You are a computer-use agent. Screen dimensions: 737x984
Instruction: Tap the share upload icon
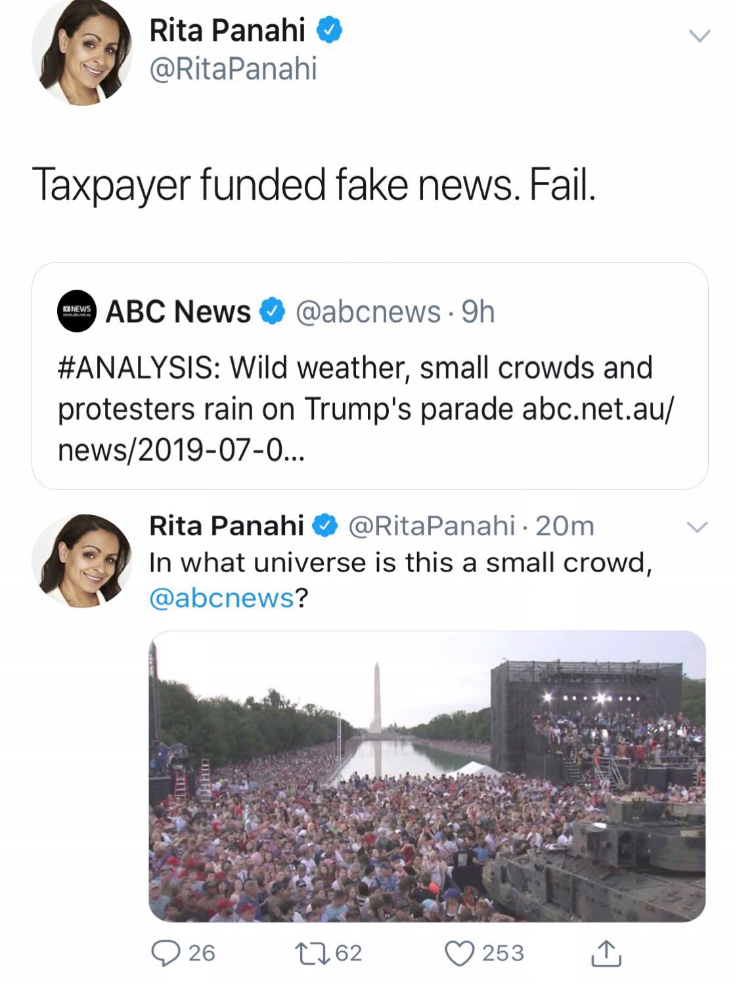coord(605,954)
